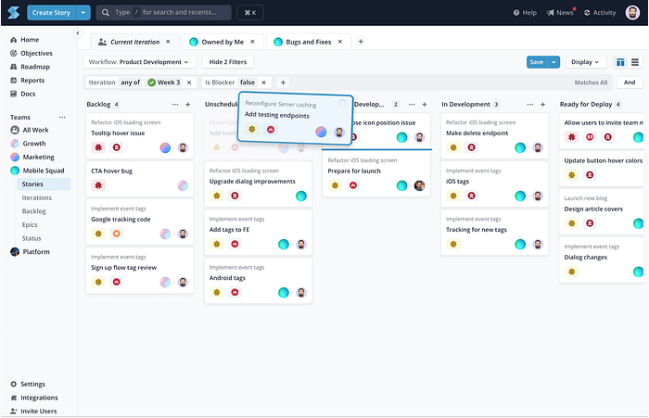This screenshot has width=649, height=418.
Task: Open the user profile avatar menu
Action: 632,12
